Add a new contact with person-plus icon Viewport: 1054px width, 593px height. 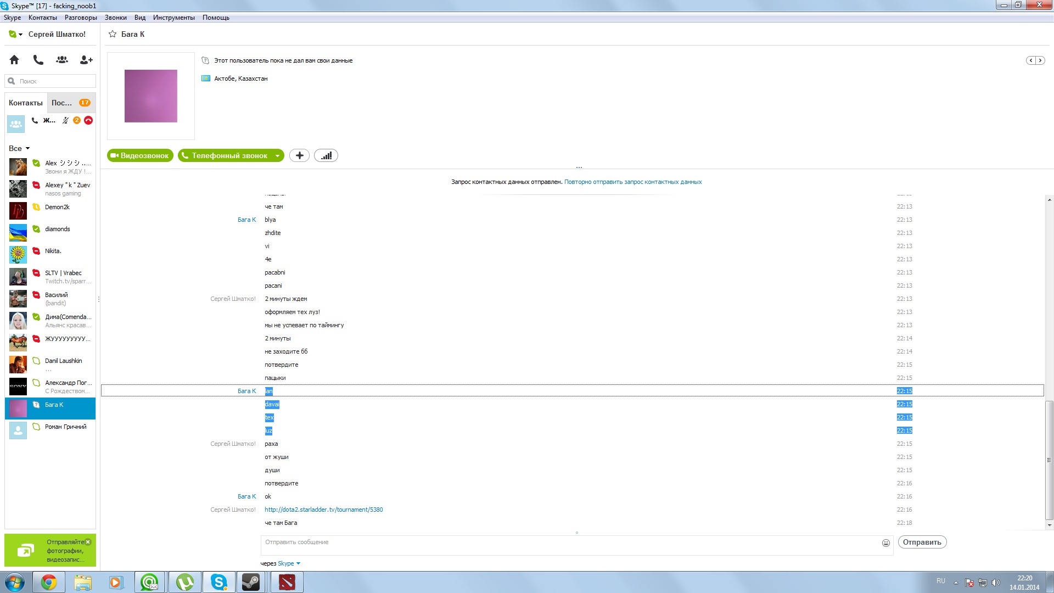86,59
